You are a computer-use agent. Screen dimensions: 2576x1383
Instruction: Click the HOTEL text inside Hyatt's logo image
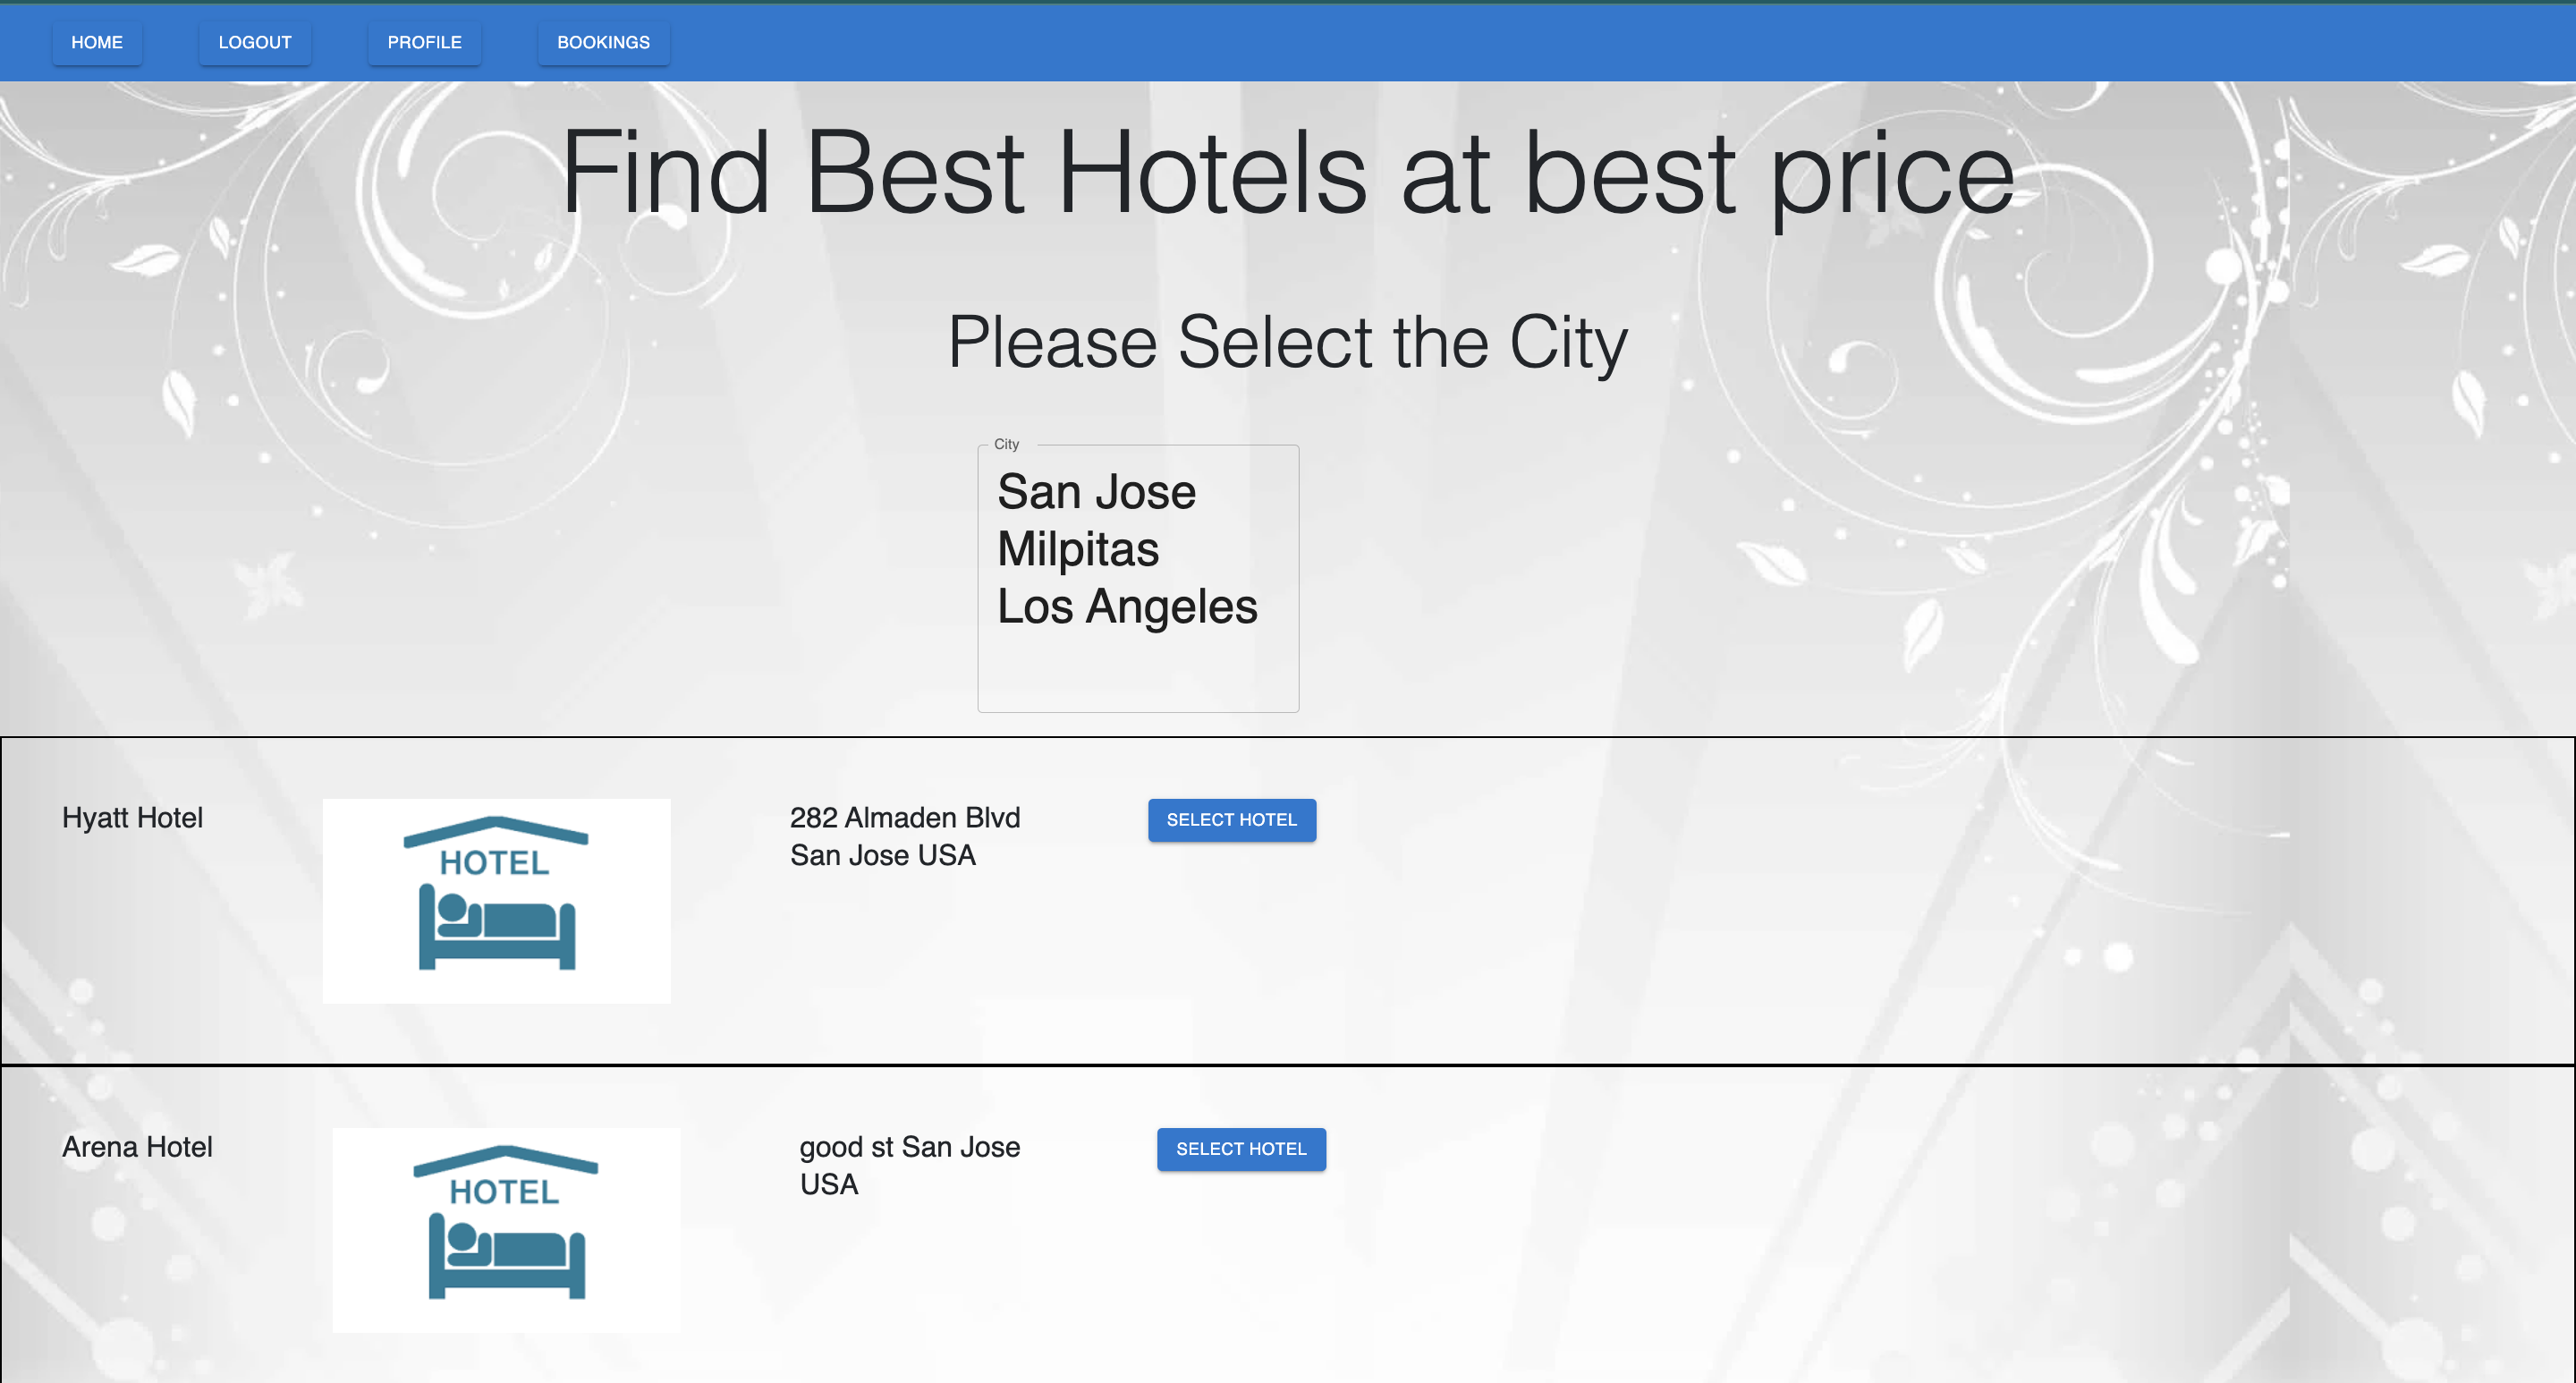[496, 862]
